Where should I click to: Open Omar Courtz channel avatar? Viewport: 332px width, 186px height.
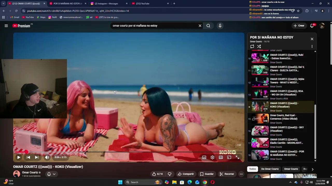(x=17, y=174)
